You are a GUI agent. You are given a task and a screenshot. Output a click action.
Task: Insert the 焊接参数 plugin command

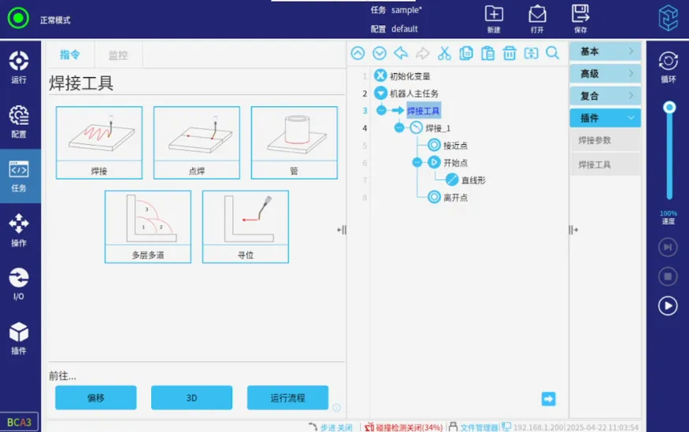point(605,141)
